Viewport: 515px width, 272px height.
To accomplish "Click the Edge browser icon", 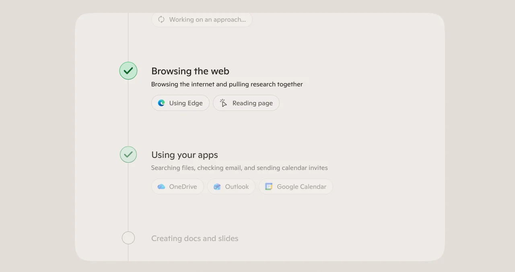I will tap(161, 103).
